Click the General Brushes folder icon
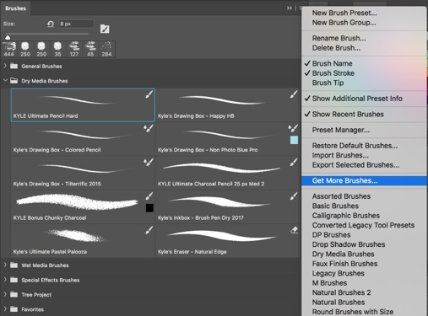 pos(14,66)
